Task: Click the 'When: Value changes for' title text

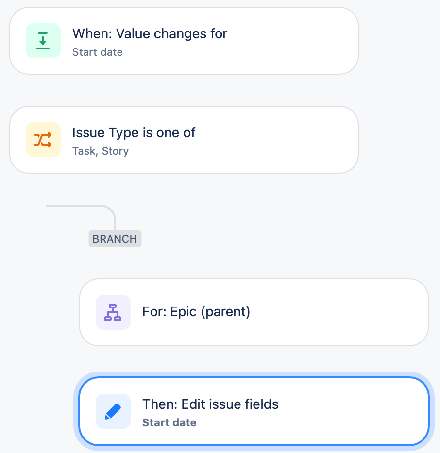Action: point(150,33)
